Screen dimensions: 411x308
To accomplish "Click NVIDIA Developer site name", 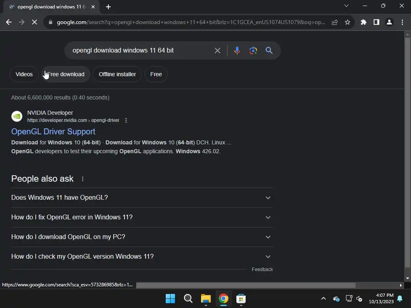I will coord(50,113).
